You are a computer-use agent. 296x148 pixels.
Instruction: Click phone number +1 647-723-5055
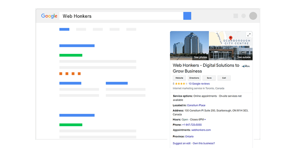[192, 125]
